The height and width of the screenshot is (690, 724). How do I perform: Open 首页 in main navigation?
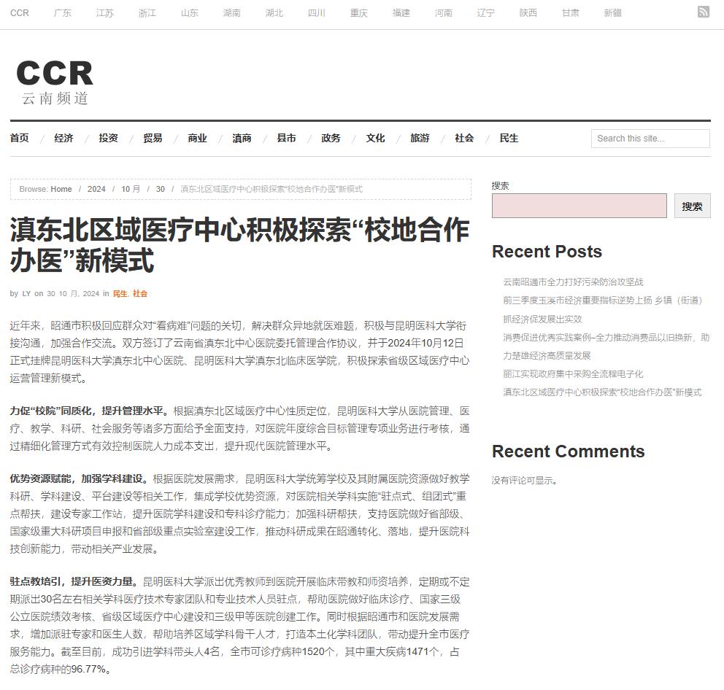point(20,138)
